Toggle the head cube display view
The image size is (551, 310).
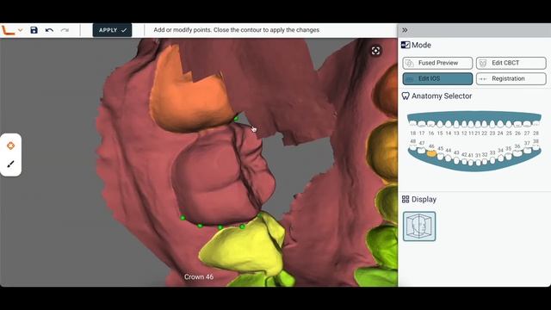click(419, 226)
